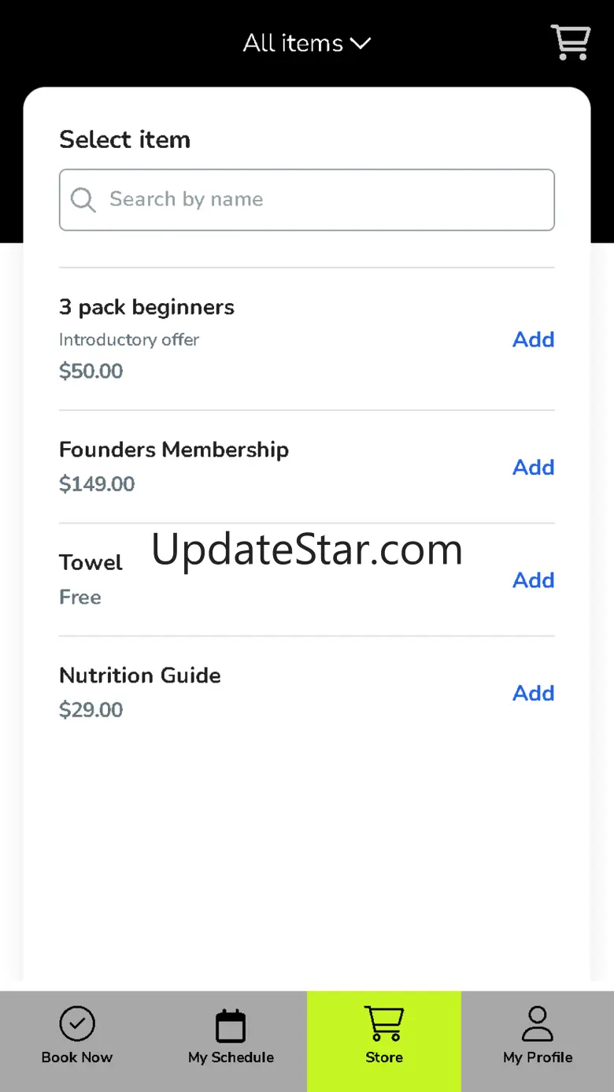
Task: Select the Founders Membership item title
Action: click(x=174, y=450)
